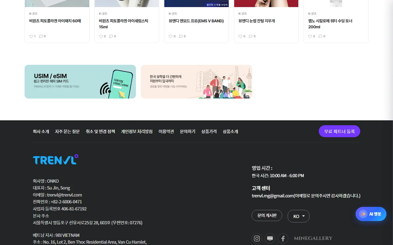Click the trenvl.mg@gmail.com support email
This screenshot has height=245, width=393.
(273, 196)
